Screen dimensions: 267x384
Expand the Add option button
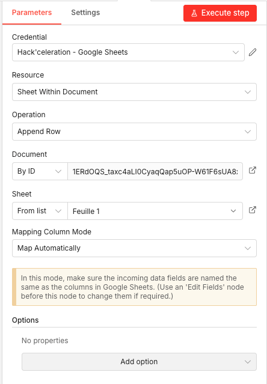(x=139, y=362)
